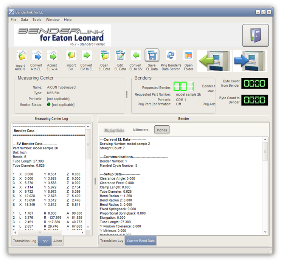Open the Tools menu
The width and height of the screenshot is (281, 262).
tap(37, 20)
